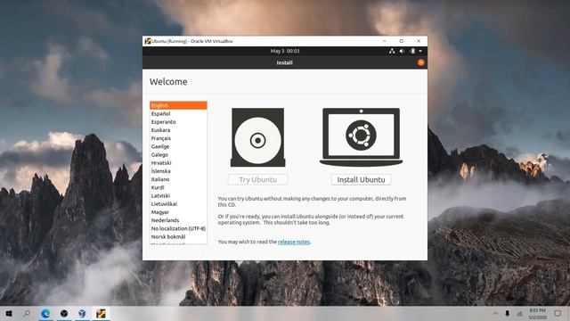Image resolution: width=570 pixels, height=321 pixels.
Task: Open the Windows notification center icon
Action: tap(558, 313)
